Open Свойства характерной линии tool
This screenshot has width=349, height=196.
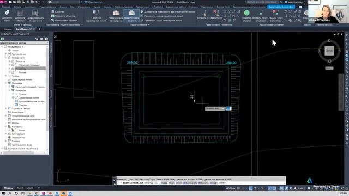point(96,16)
